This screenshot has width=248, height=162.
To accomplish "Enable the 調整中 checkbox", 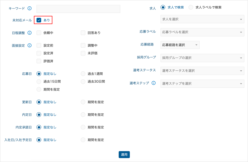I will pos(83,46).
